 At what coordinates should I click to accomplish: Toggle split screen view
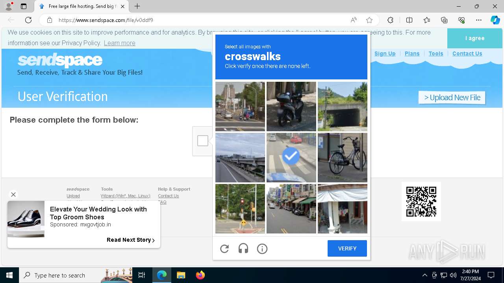(409, 20)
